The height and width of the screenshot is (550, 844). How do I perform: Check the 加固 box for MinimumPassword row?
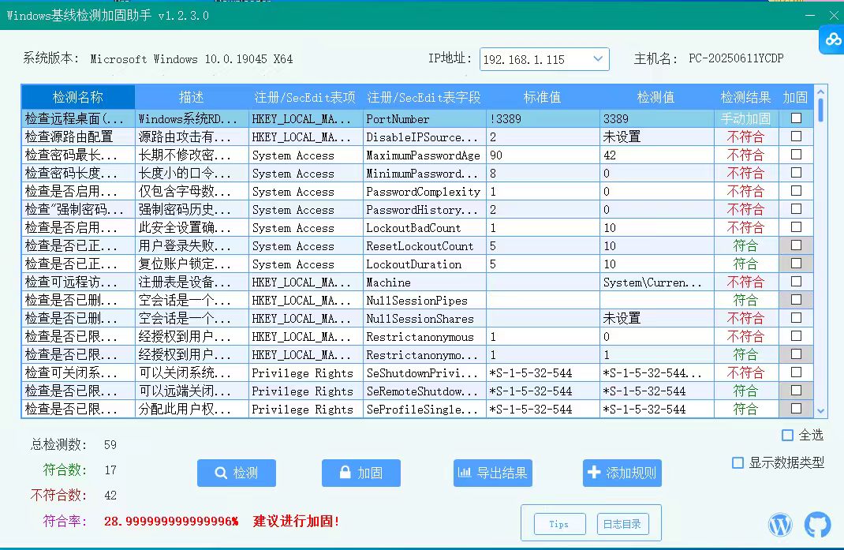click(x=796, y=172)
